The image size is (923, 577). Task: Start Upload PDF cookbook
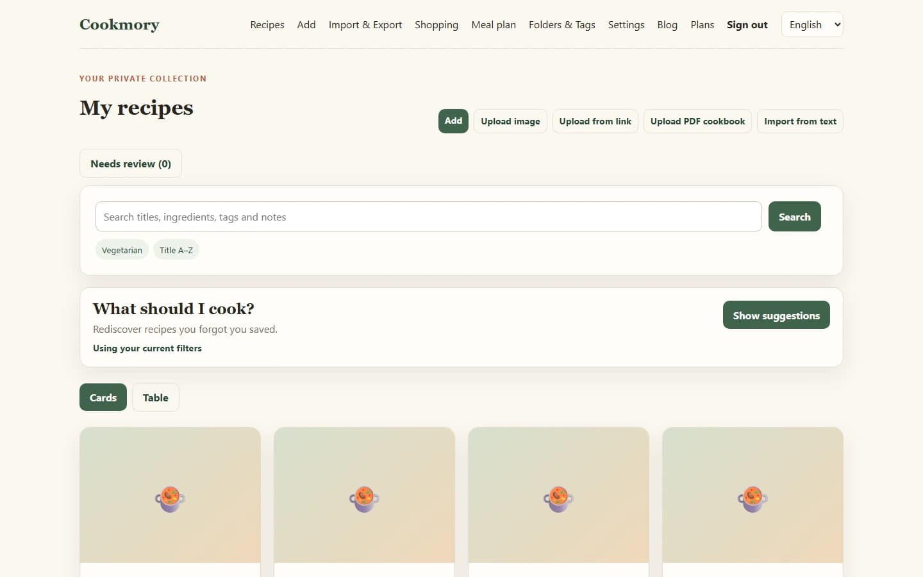point(698,121)
